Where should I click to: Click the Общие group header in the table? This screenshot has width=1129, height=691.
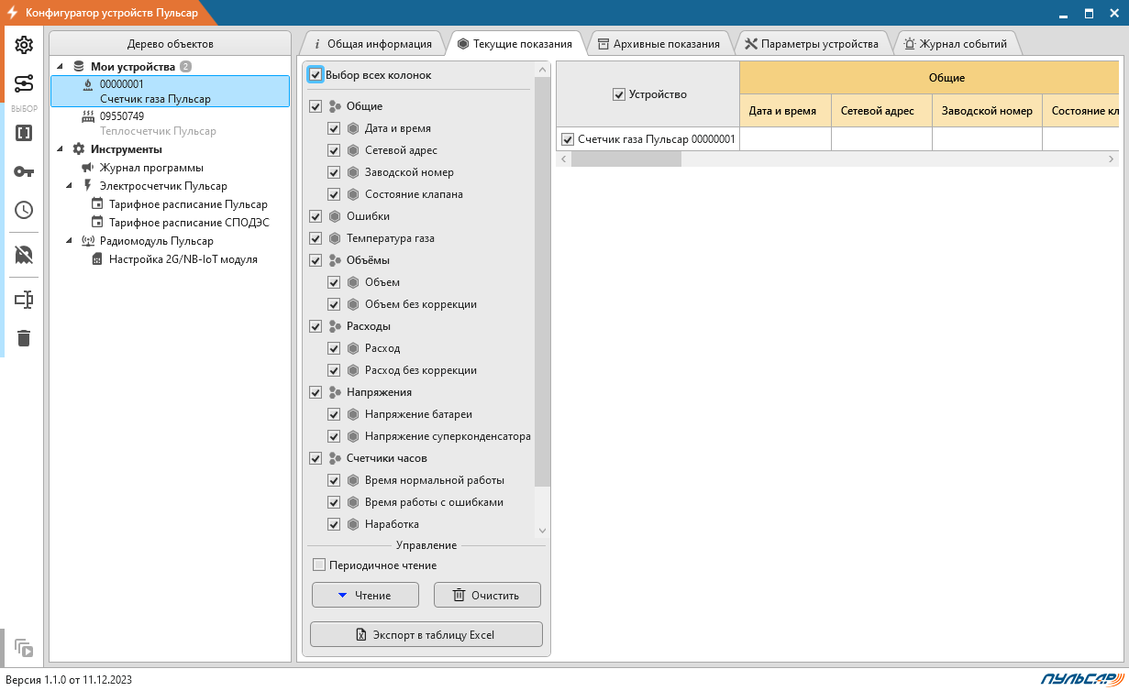pos(929,78)
